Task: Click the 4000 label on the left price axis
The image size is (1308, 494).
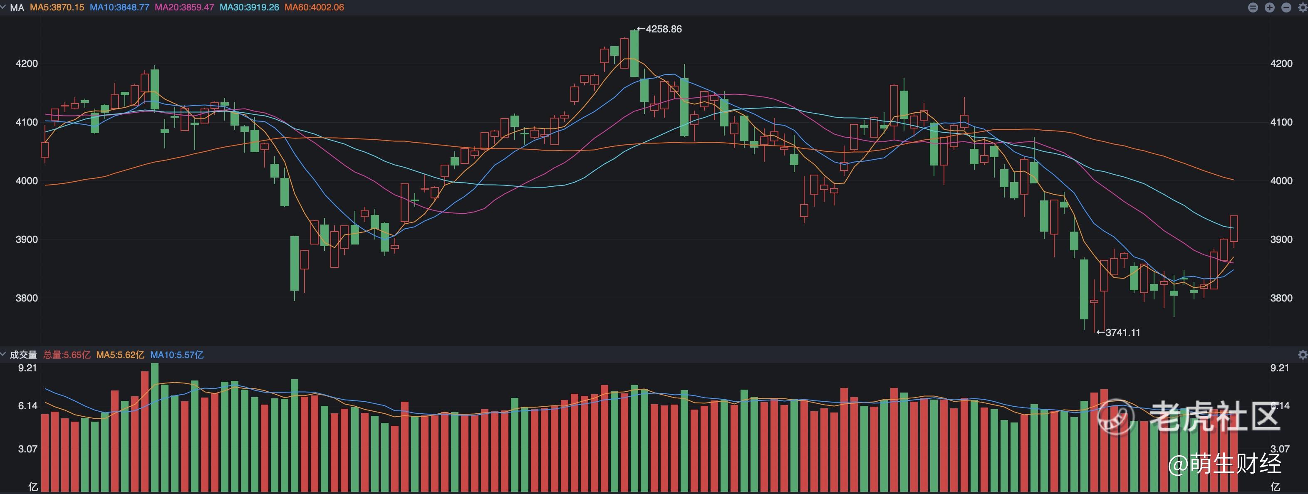Action: pyautogui.click(x=27, y=181)
